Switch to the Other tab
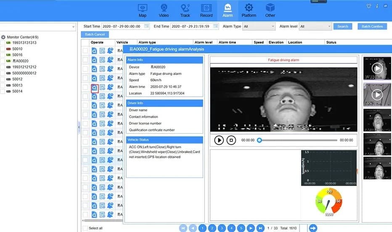 tap(270, 10)
